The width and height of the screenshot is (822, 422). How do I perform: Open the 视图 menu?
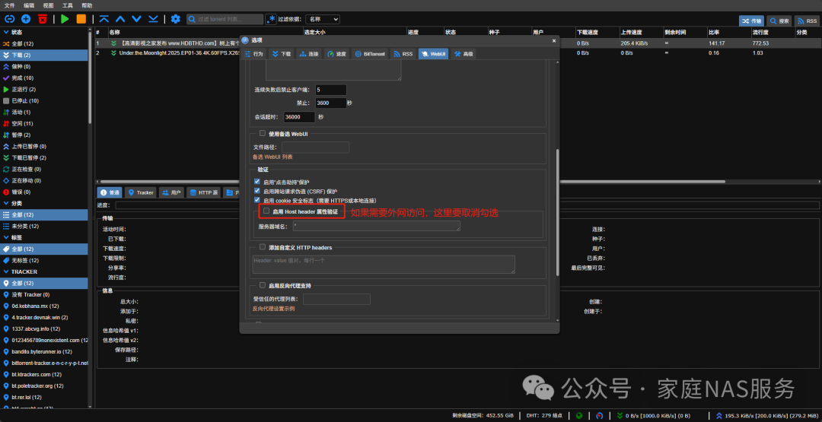pyautogui.click(x=48, y=5)
